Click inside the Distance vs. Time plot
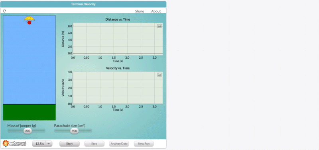The image size is (319, 150). [118, 39]
